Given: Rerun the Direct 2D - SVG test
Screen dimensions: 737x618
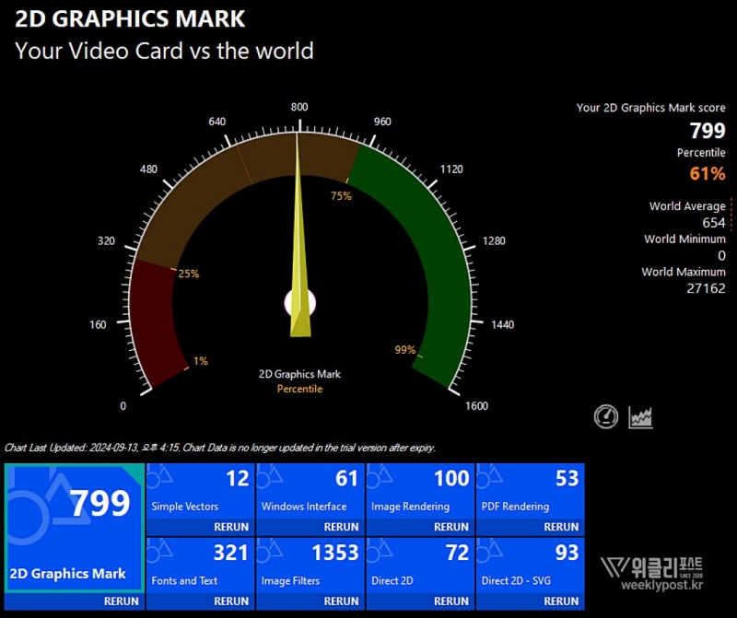Looking at the screenshot, I should (x=561, y=601).
